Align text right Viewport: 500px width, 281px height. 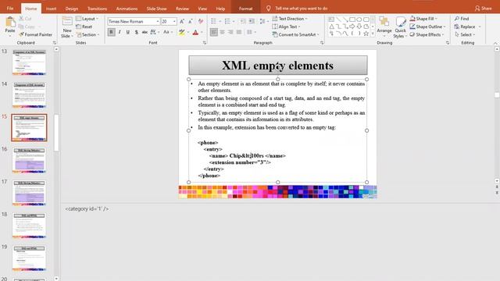(230, 32)
